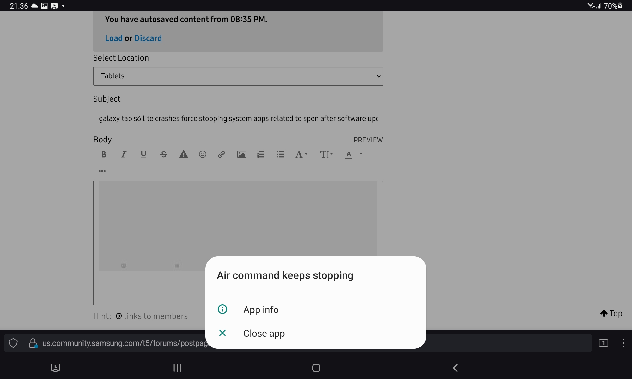
Task: Click the Insert Link icon
Action: (221, 154)
